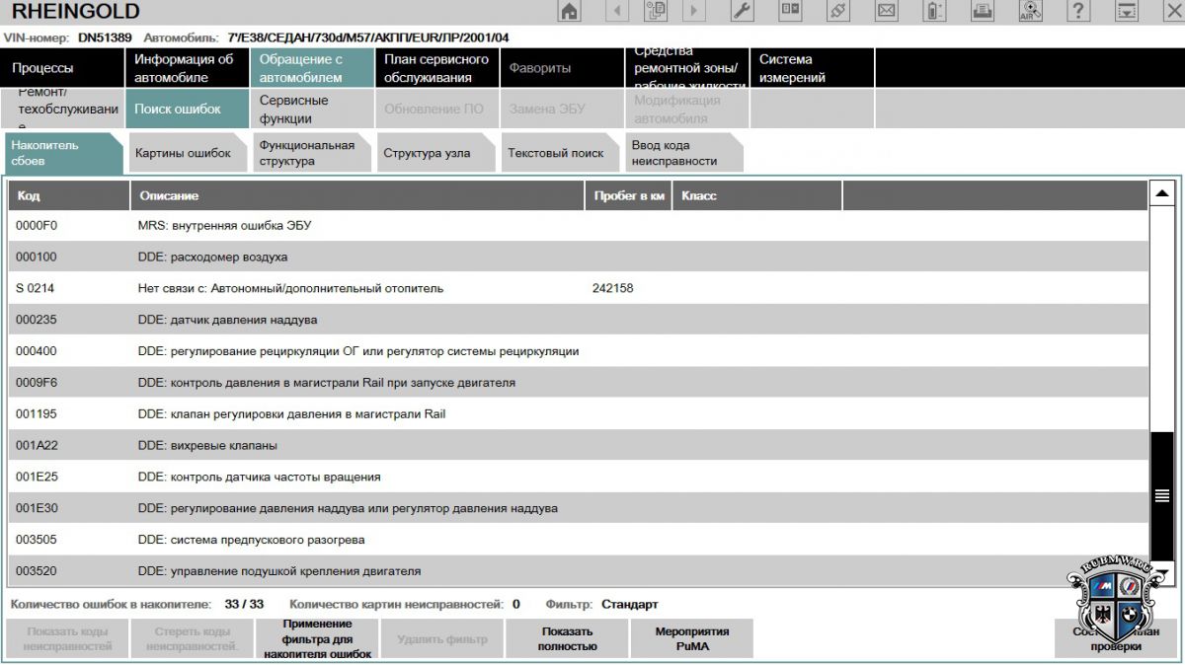Switch to the Структура узла tab
This screenshot has height=665, width=1185.
435,153
